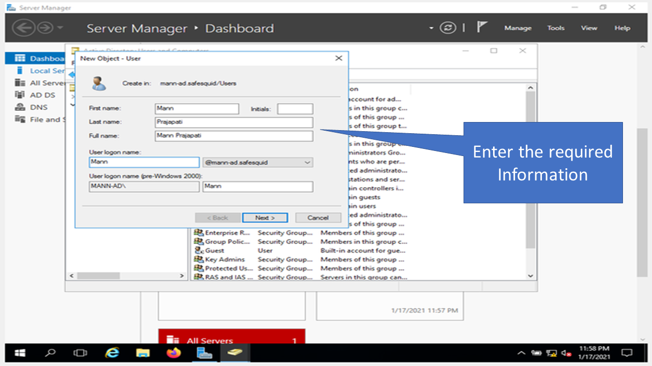This screenshot has width=652, height=366.
Task: Open the dashboard dropdown arrow beside refresh
Action: coord(431,28)
